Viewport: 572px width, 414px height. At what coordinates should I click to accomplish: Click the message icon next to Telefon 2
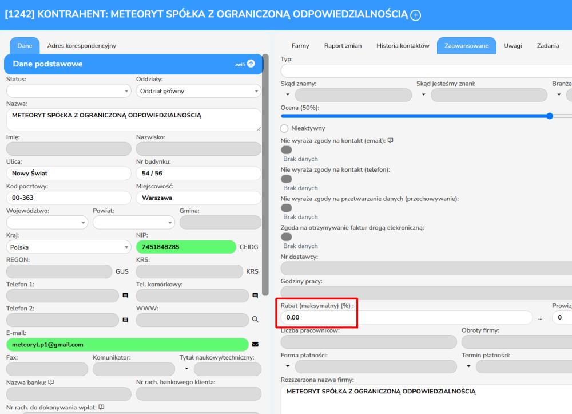125,320
